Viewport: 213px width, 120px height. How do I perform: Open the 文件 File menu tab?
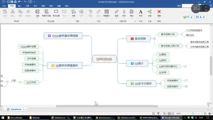pyautogui.click(x=4, y=6)
